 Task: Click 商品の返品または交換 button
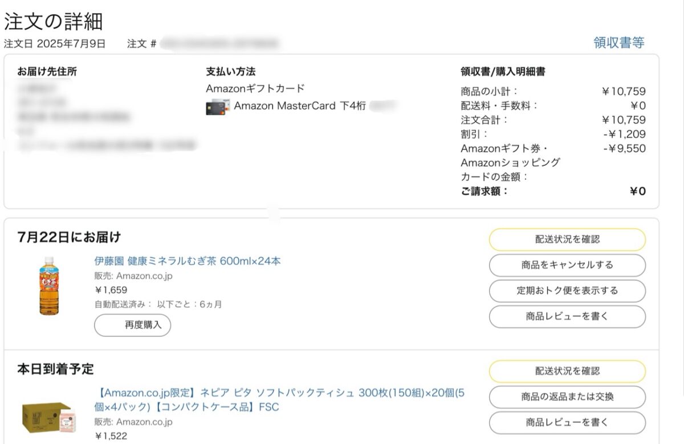click(x=567, y=397)
